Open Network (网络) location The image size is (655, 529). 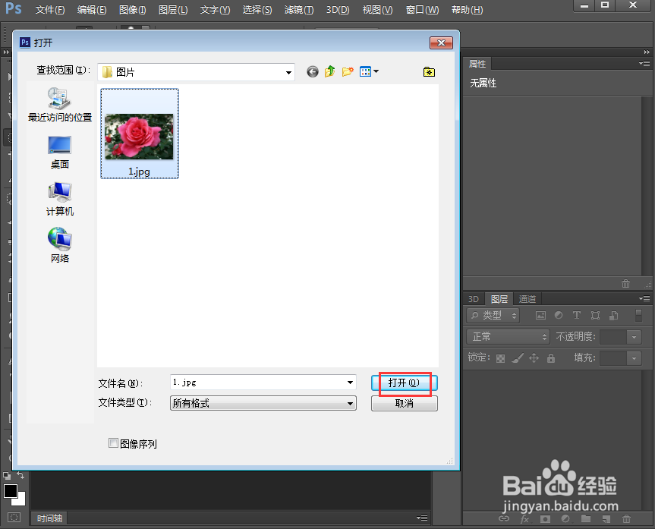click(x=60, y=246)
